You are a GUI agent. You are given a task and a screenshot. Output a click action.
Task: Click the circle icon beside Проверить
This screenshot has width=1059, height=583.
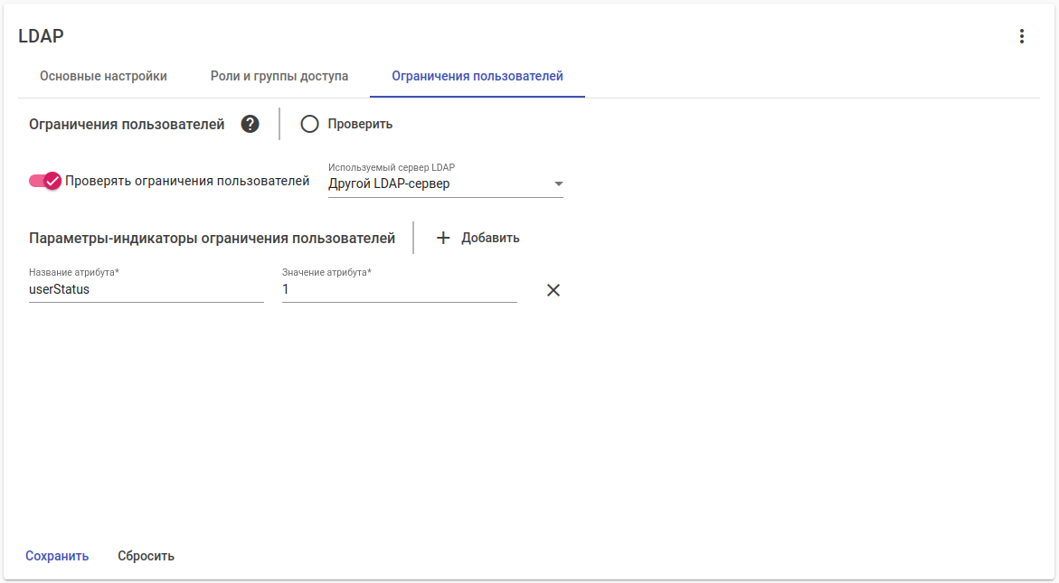(x=310, y=124)
